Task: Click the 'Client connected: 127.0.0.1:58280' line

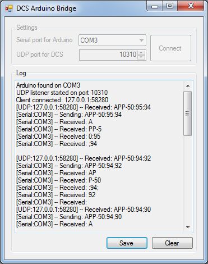Action: pyautogui.click(x=62, y=100)
